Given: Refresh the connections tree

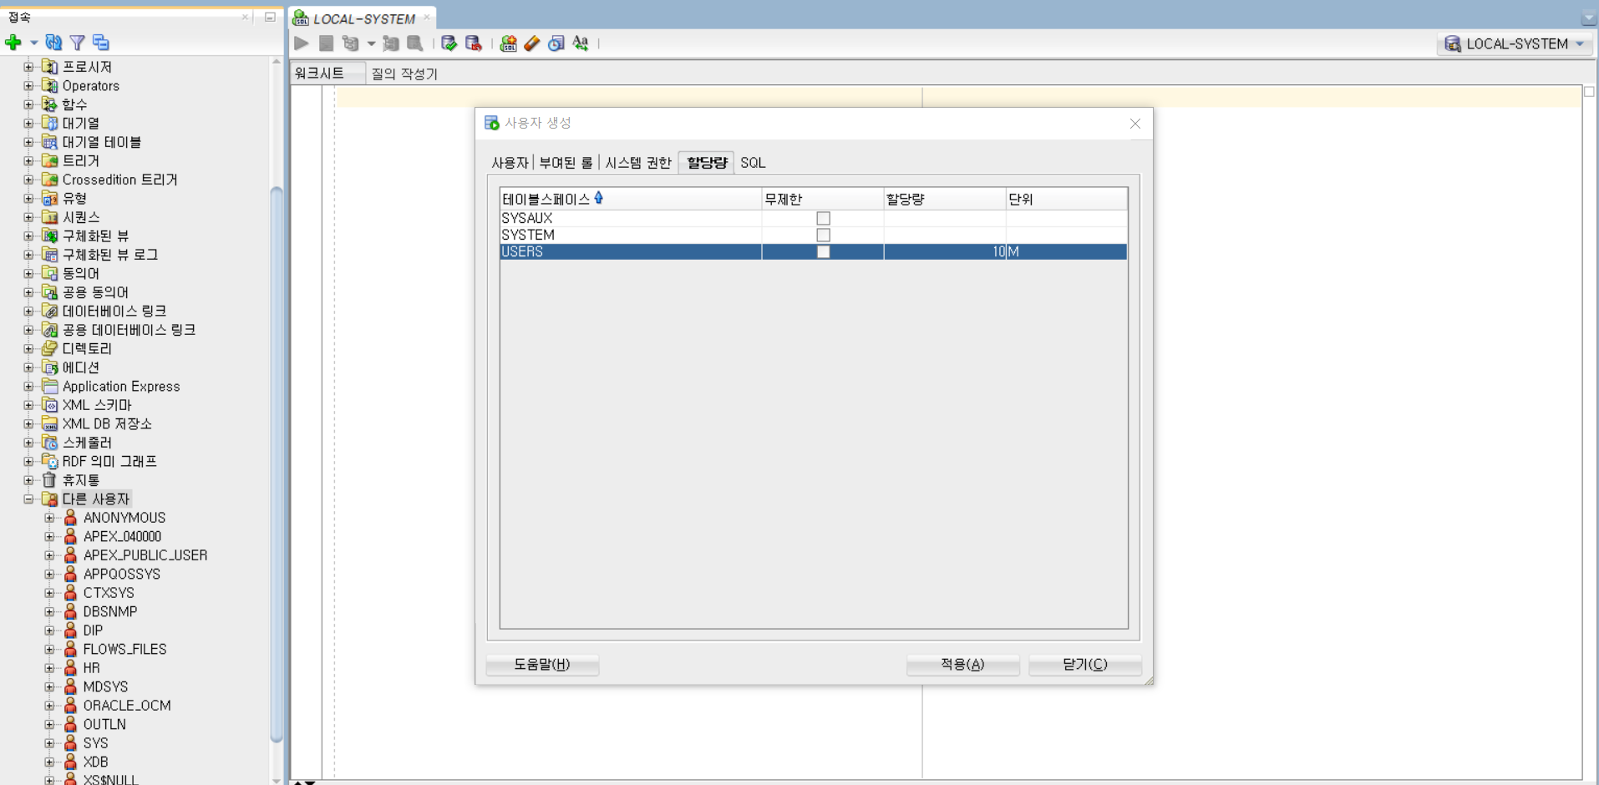Looking at the screenshot, I should 53,43.
